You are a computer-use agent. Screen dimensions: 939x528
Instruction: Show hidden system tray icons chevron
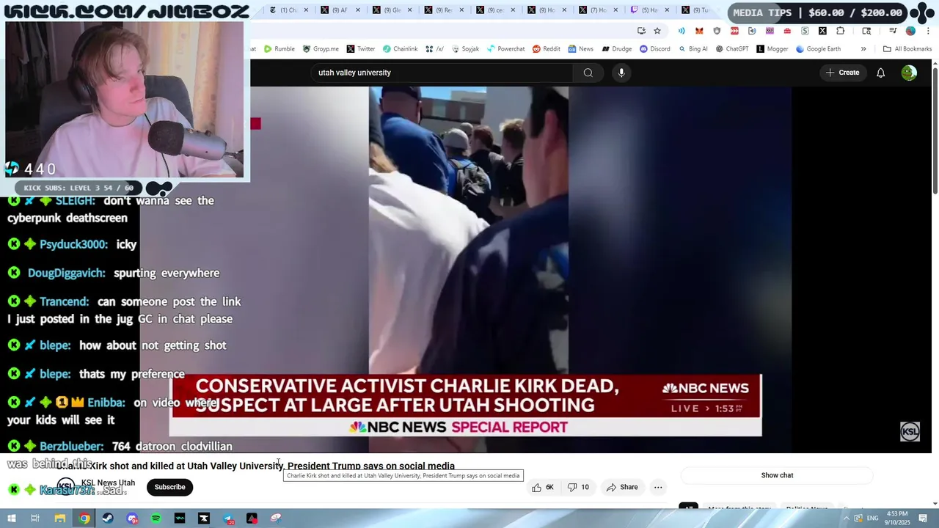pyautogui.click(x=847, y=518)
